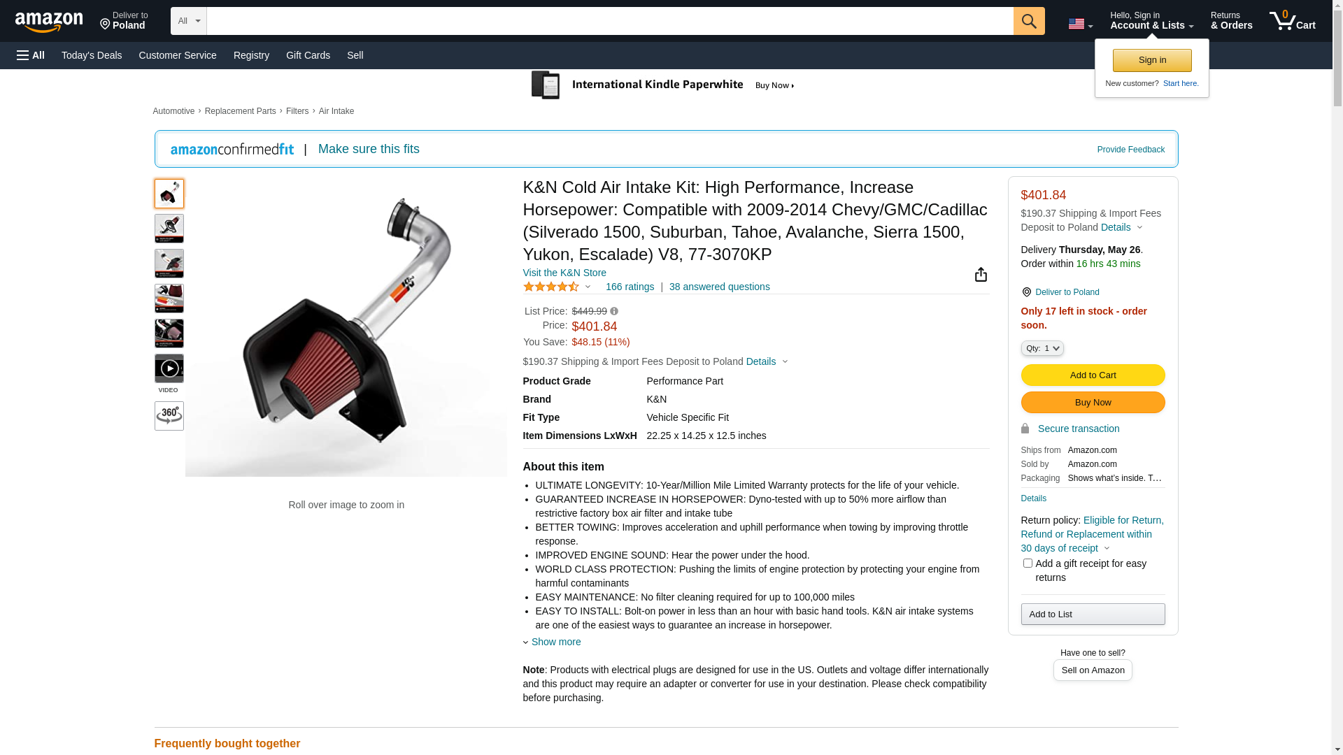
Task: Play the product video thumbnail
Action: pyautogui.click(x=169, y=368)
